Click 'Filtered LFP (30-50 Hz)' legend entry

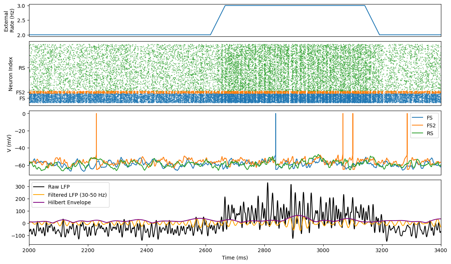tap(77, 195)
